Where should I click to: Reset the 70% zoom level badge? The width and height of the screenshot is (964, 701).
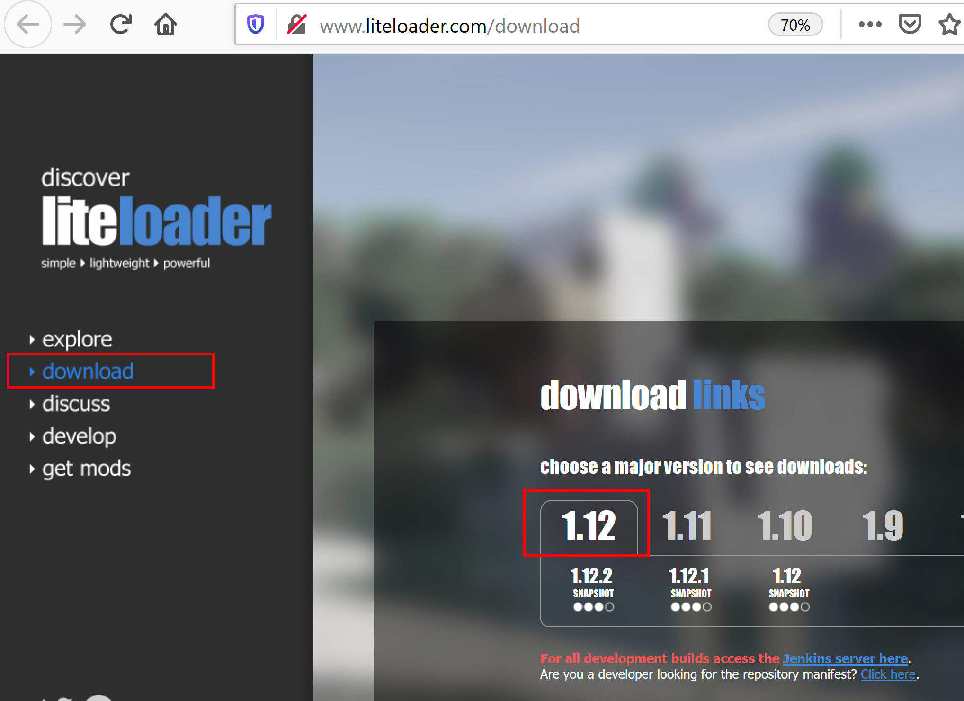[795, 25]
